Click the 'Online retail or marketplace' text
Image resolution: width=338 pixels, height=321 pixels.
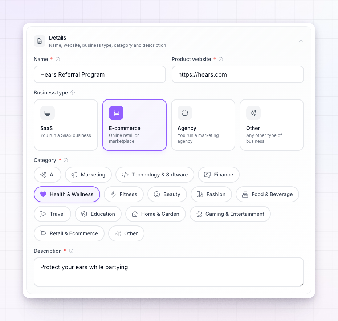pyautogui.click(x=124, y=138)
